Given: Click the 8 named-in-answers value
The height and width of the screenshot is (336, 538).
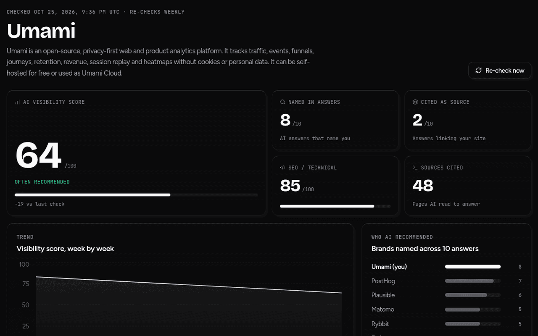Looking at the screenshot, I should click(285, 120).
